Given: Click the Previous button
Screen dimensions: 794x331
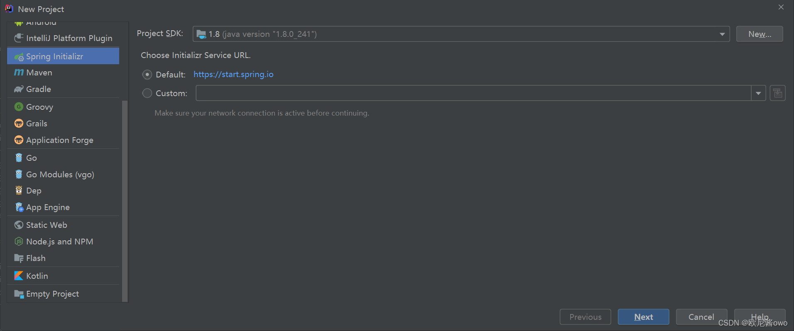Looking at the screenshot, I should 585,317.
